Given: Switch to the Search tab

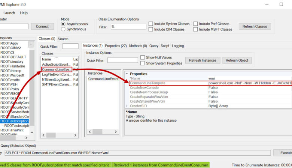Looking at the screenshot, I should [x=63, y=39].
